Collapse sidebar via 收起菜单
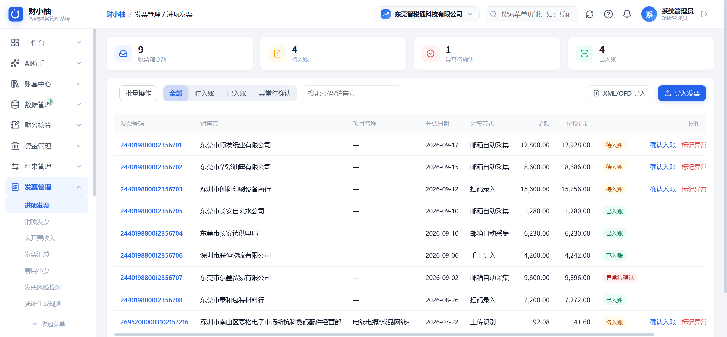This screenshot has width=727, height=337. 49,324
